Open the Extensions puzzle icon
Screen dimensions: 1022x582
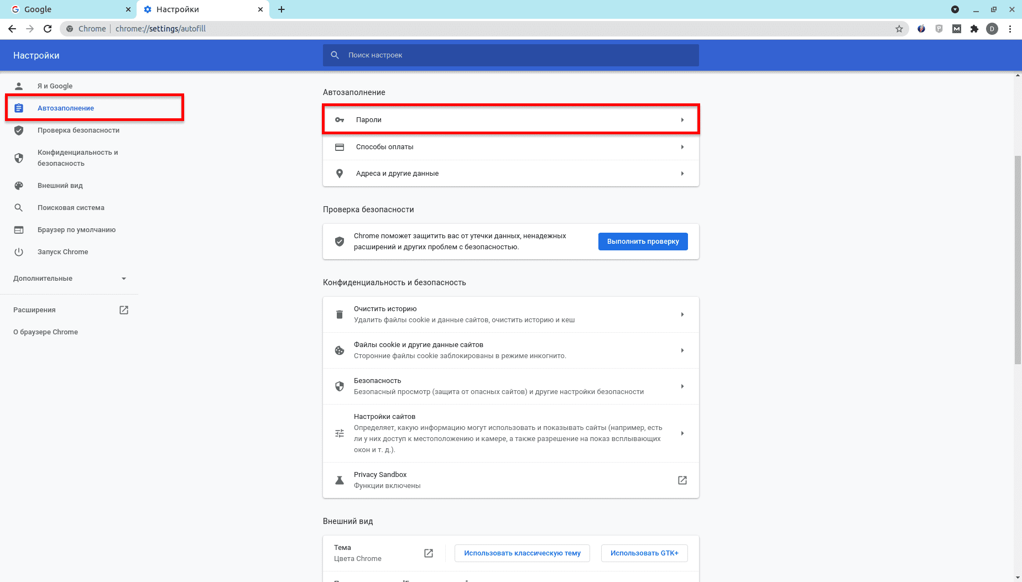click(974, 29)
